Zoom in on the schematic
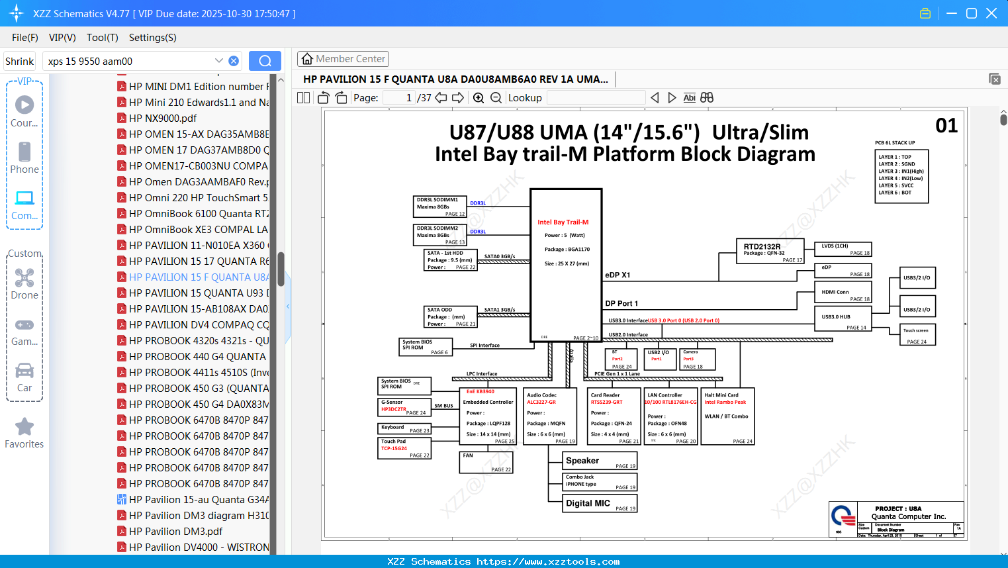1008x568 pixels. pos(479,98)
